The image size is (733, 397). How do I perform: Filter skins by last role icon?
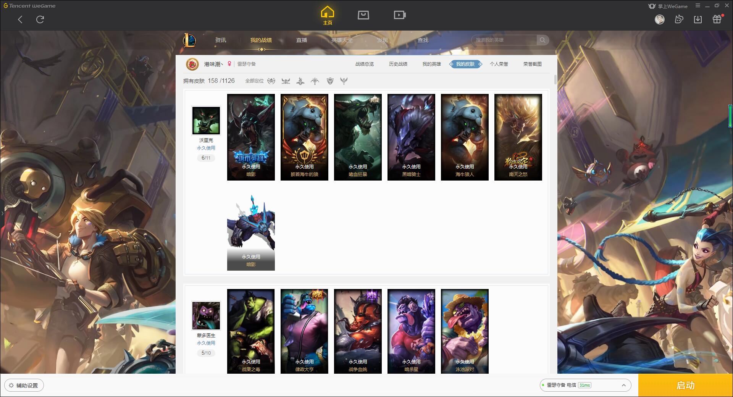click(x=344, y=81)
